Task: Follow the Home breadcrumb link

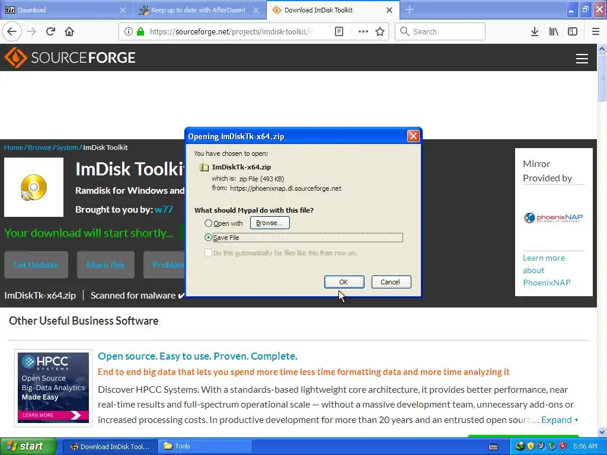Action: [x=14, y=148]
